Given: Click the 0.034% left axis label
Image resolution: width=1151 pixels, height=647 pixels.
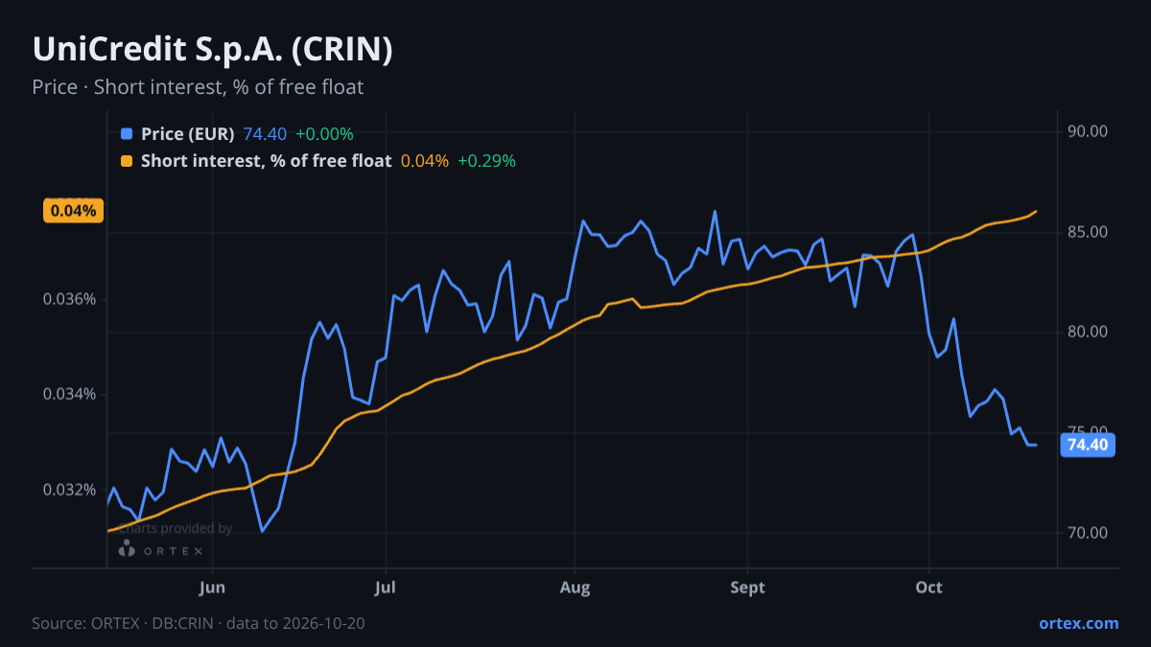Looking at the screenshot, I should 70,394.
